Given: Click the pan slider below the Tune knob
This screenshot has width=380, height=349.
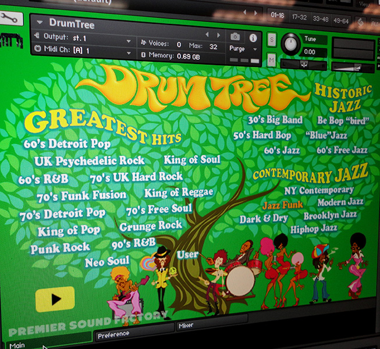Looking at the screenshot, I should (x=304, y=65).
